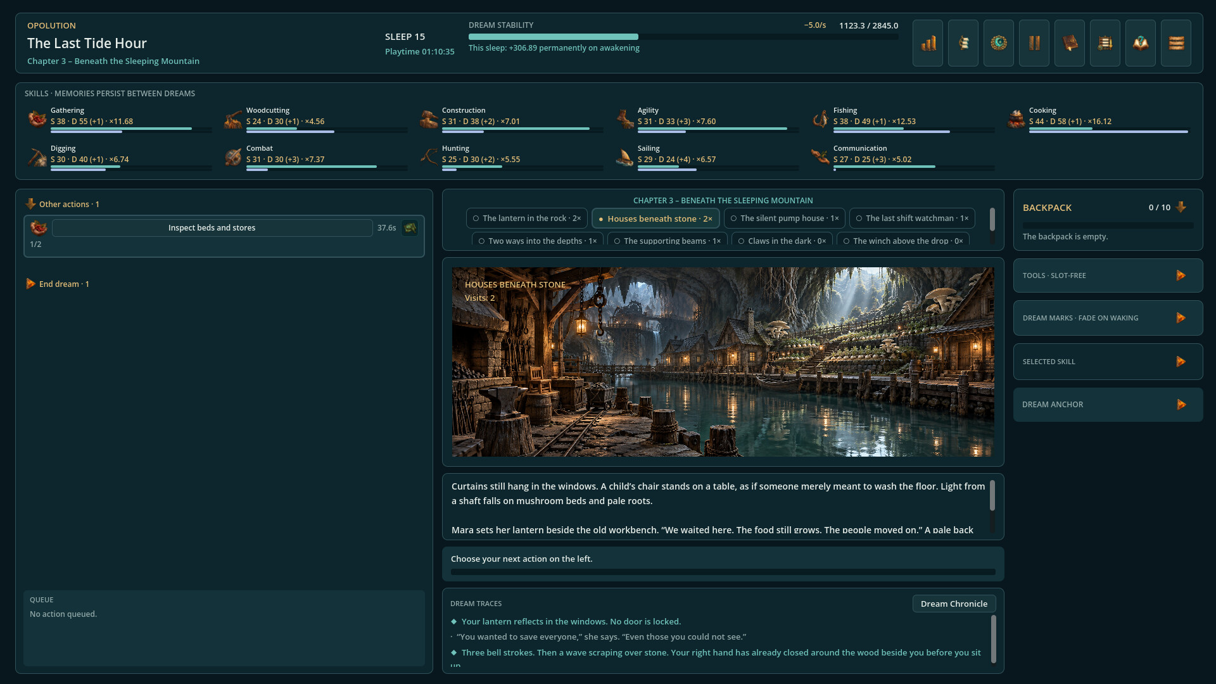The height and width of the screenshot is (684, 1216).
Task: Select 'Claws in the dark' location
Action: tap(782, 240)
